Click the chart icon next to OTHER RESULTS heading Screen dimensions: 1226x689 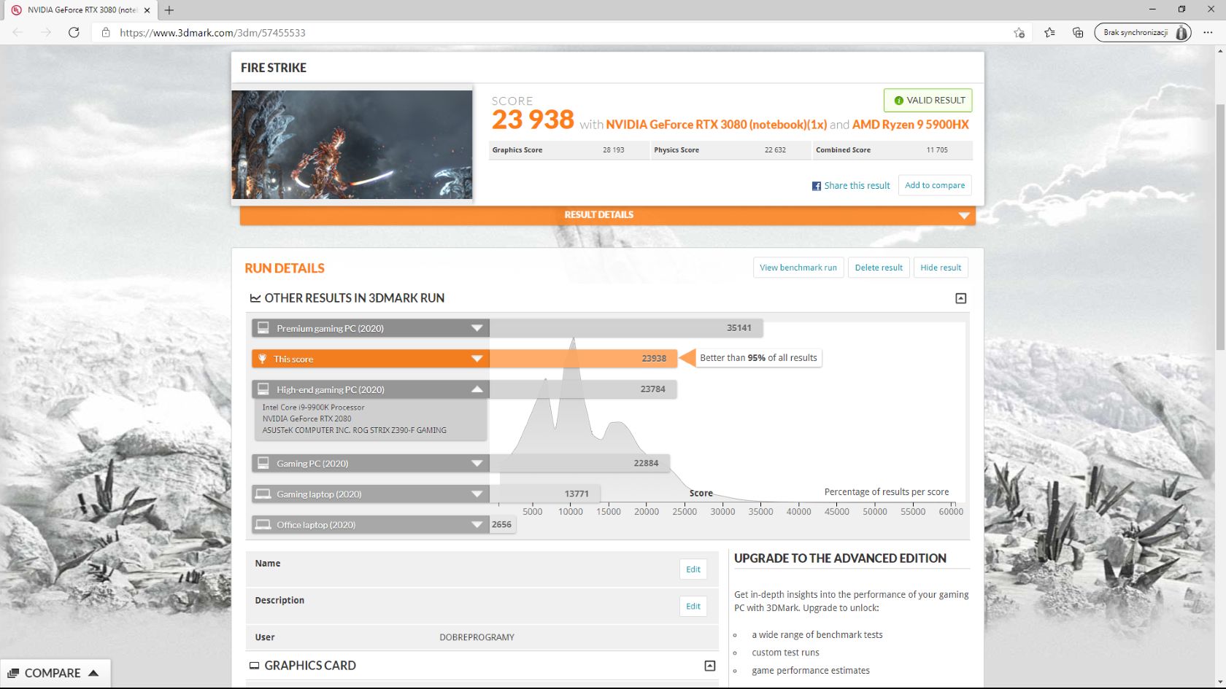[255, 297]
